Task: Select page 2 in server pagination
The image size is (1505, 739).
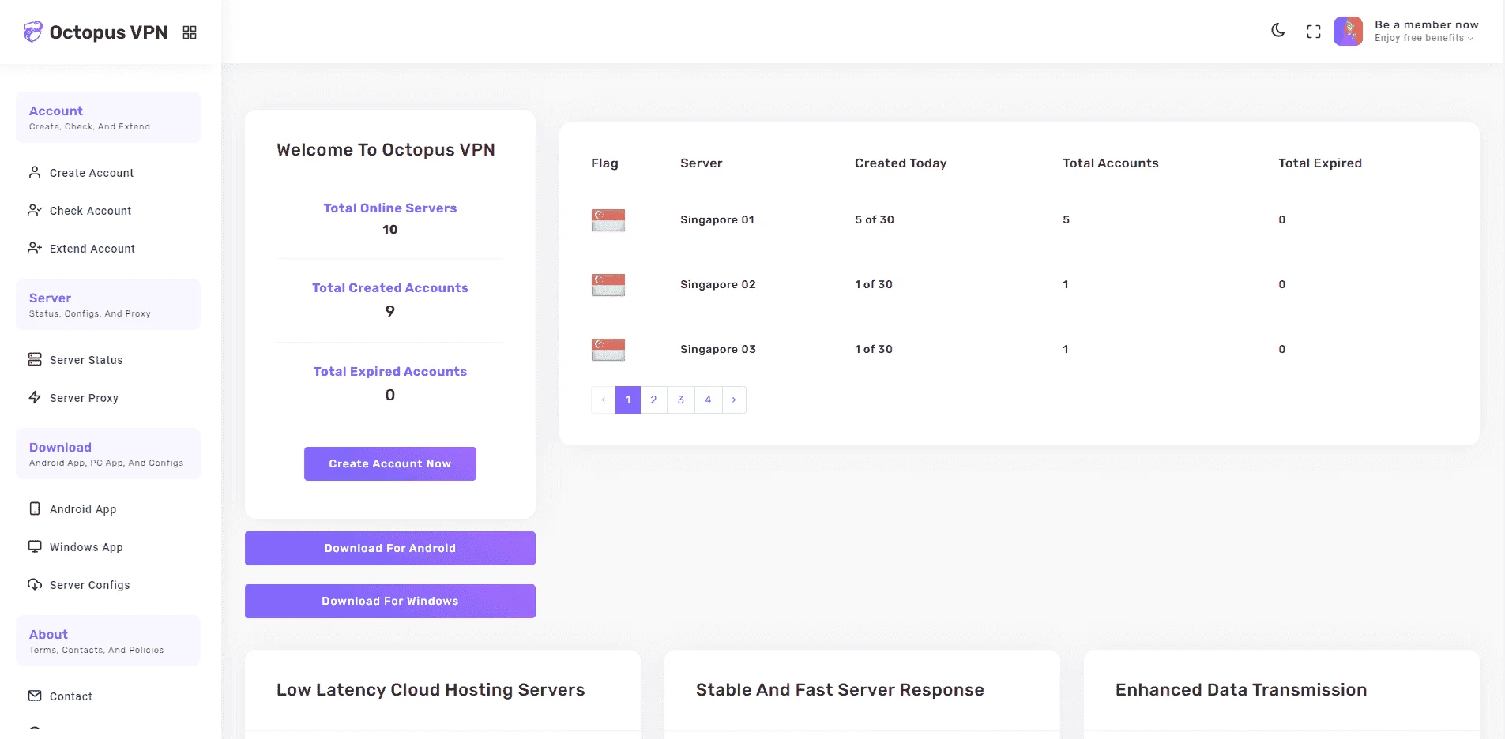Action: 653,400
